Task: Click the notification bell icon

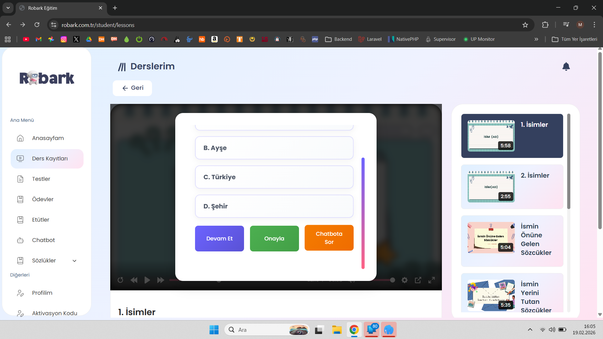Action: pyautogui.click(x=566, y=67)
